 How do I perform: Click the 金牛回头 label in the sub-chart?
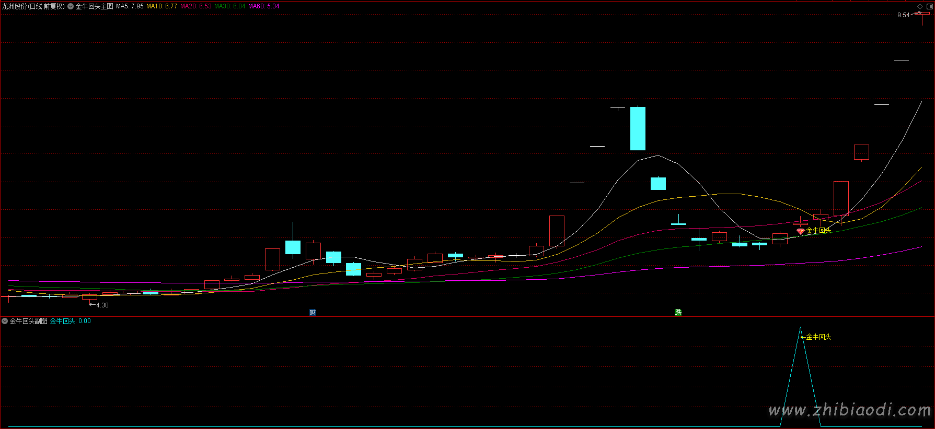tap(818, 337)
